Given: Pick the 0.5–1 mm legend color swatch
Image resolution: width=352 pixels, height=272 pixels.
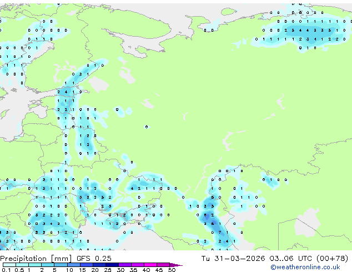Looking at the screenshot, I should [22, 265].
